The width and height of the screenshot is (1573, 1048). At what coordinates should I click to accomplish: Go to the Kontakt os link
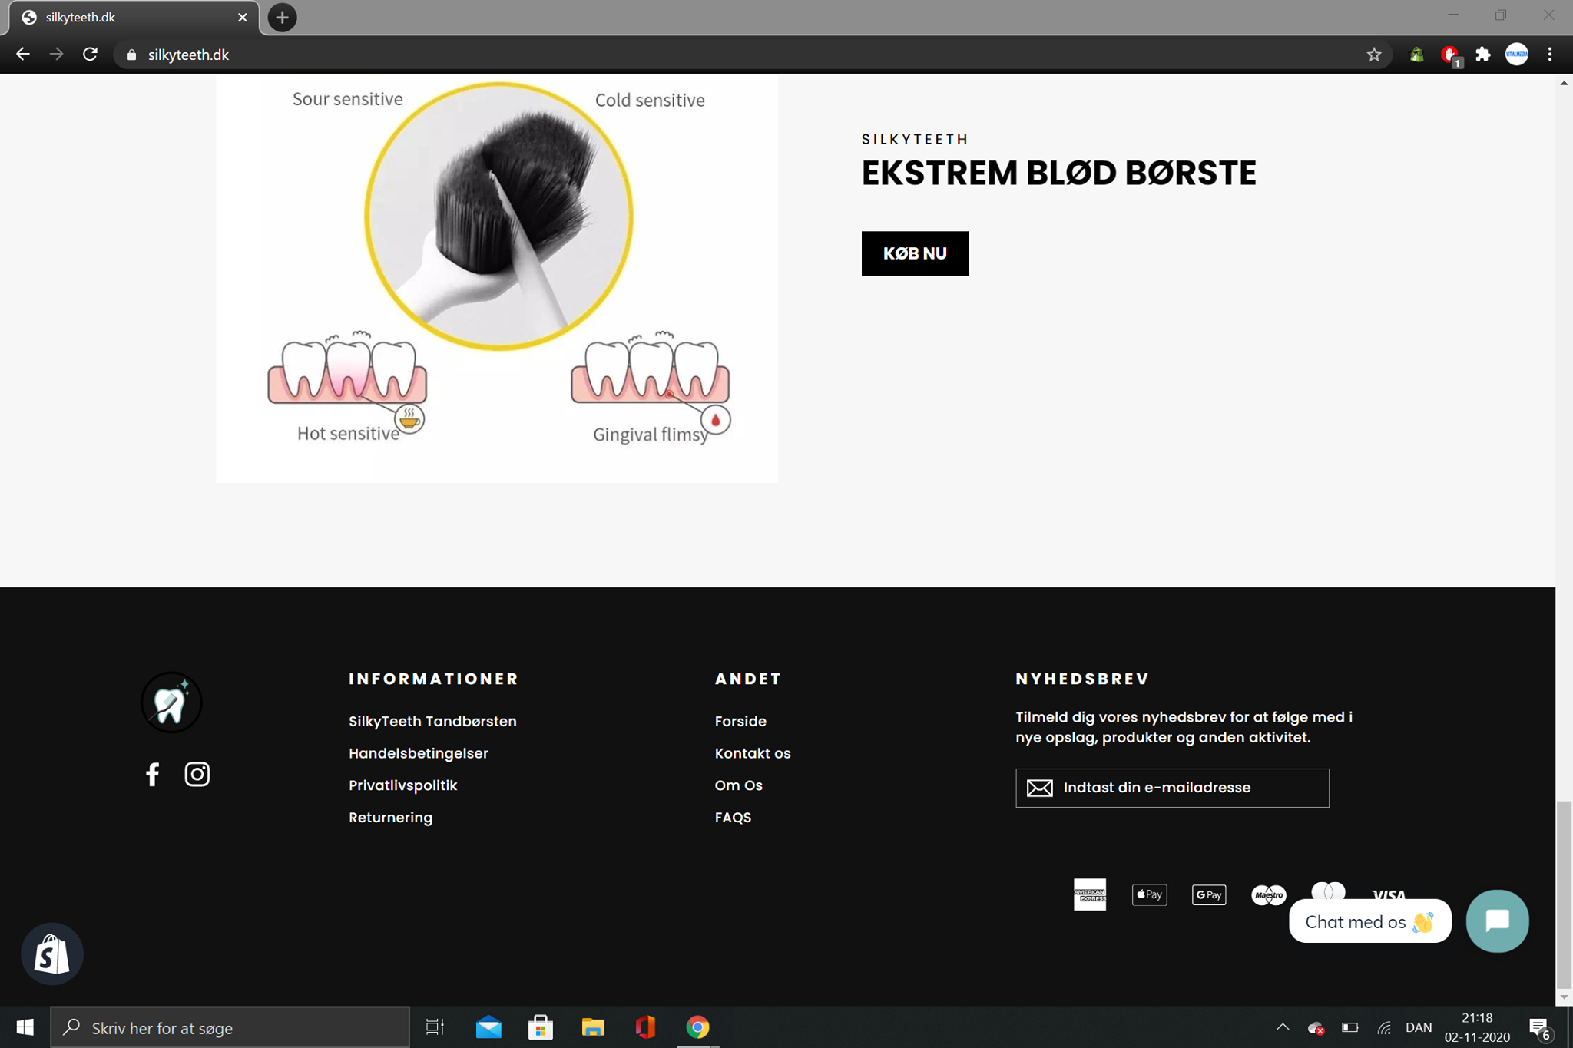[752, 753]
